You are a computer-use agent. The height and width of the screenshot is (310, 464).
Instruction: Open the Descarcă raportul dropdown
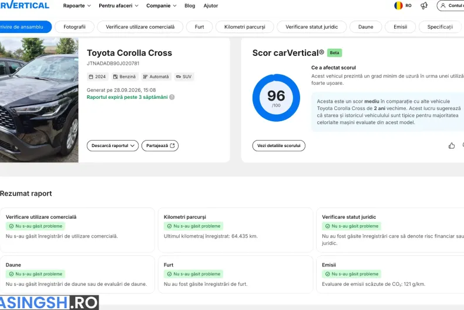coord(113,146)
